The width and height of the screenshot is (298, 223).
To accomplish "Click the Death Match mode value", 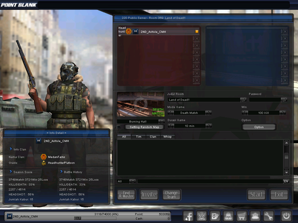I will pyautogui.click(x=189, y=113).
